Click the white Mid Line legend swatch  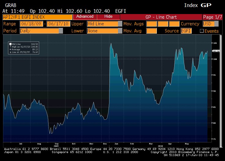click(x=10, y=44)
